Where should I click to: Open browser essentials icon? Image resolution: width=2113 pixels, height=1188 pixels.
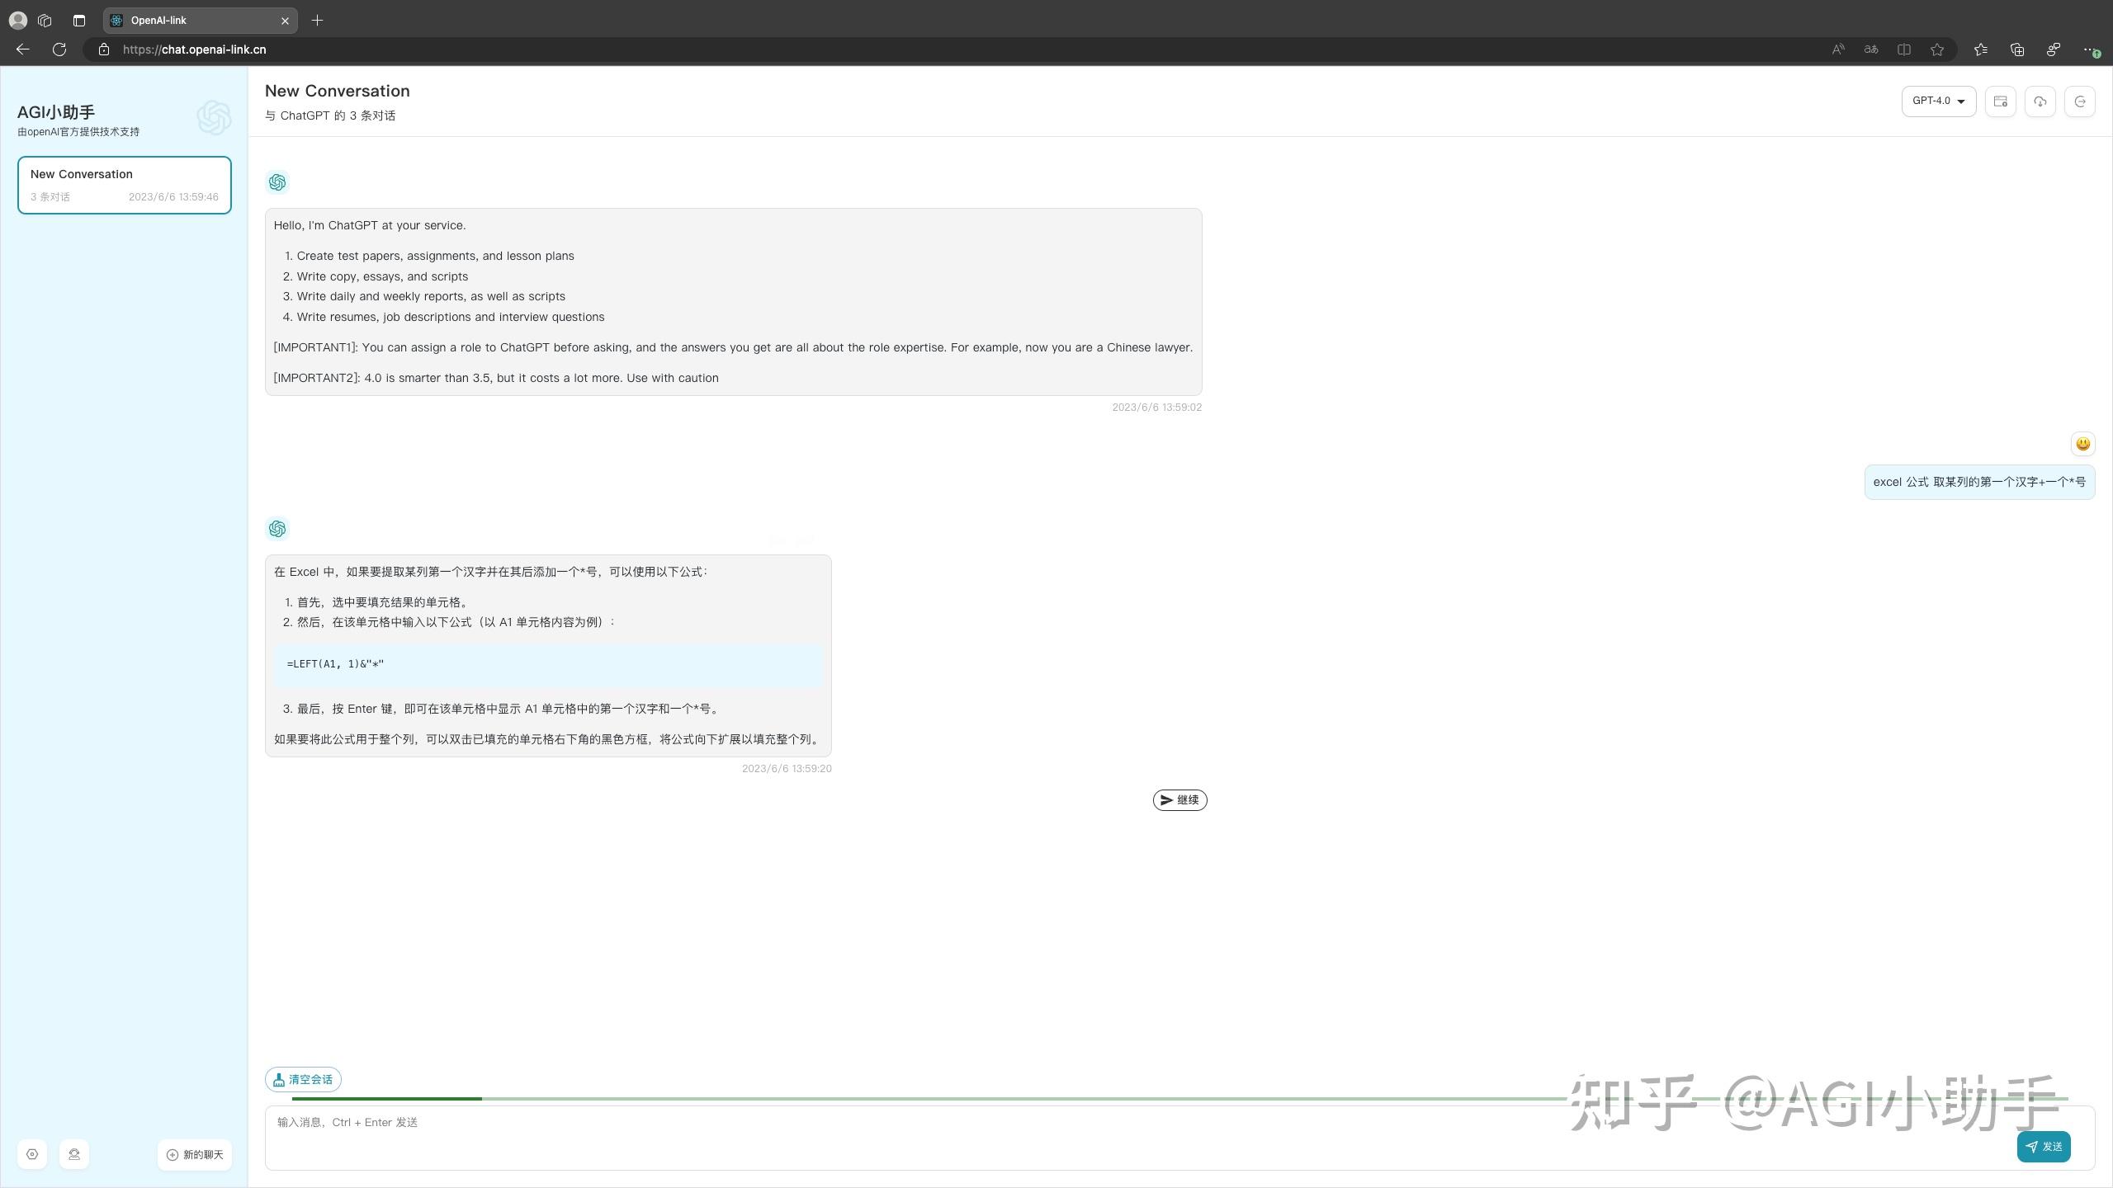pyautogui.click(x=2054, y=49)
